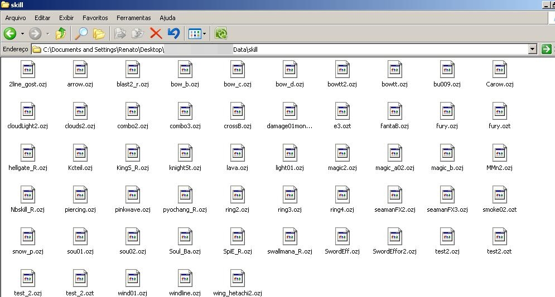Expand the Back button history dropdown
The height and width of the screenshot is (297, 555).
pyautogui.click(x=22, y=34)
